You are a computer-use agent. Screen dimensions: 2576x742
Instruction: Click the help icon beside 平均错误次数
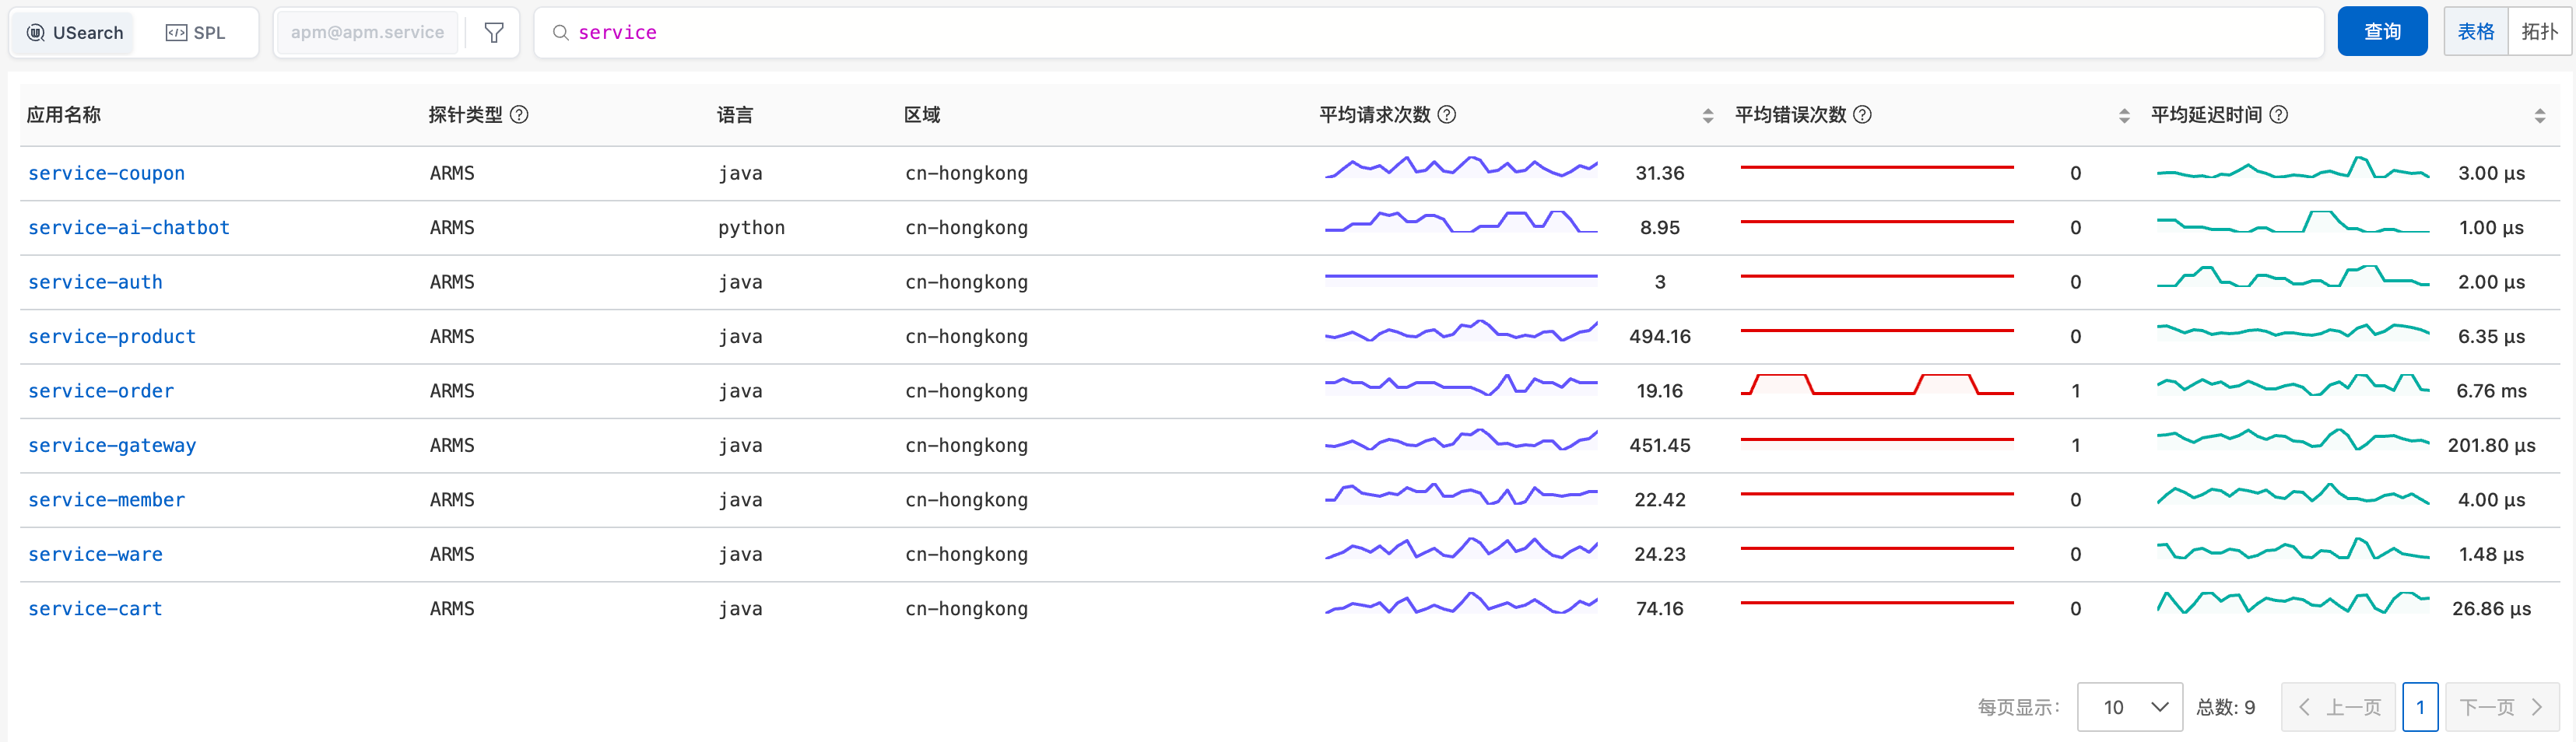click(x=1862, y=115)
